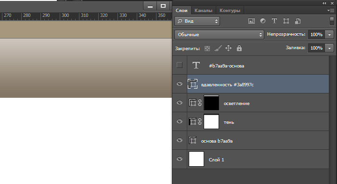Image resolution: width=337 pixels, height=184 pixels.
Task: Select the Слой 1 layer thumbnail
Action: point(196,159)
